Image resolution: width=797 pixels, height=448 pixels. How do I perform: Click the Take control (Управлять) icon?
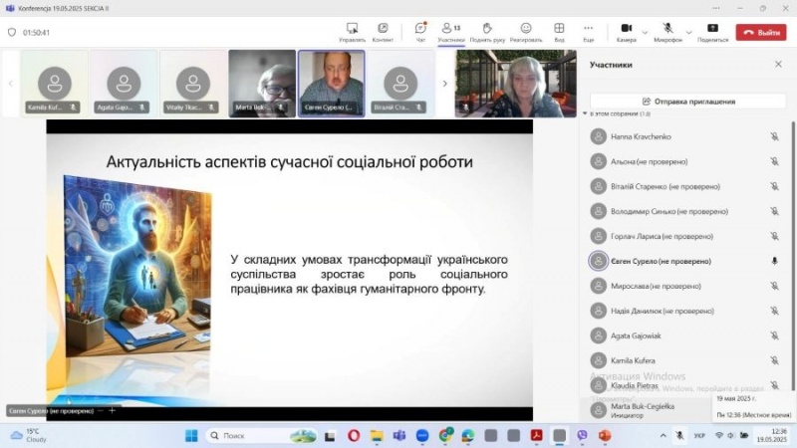352,31
